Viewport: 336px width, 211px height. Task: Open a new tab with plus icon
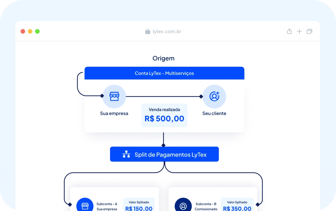click(x=299, y=31)
